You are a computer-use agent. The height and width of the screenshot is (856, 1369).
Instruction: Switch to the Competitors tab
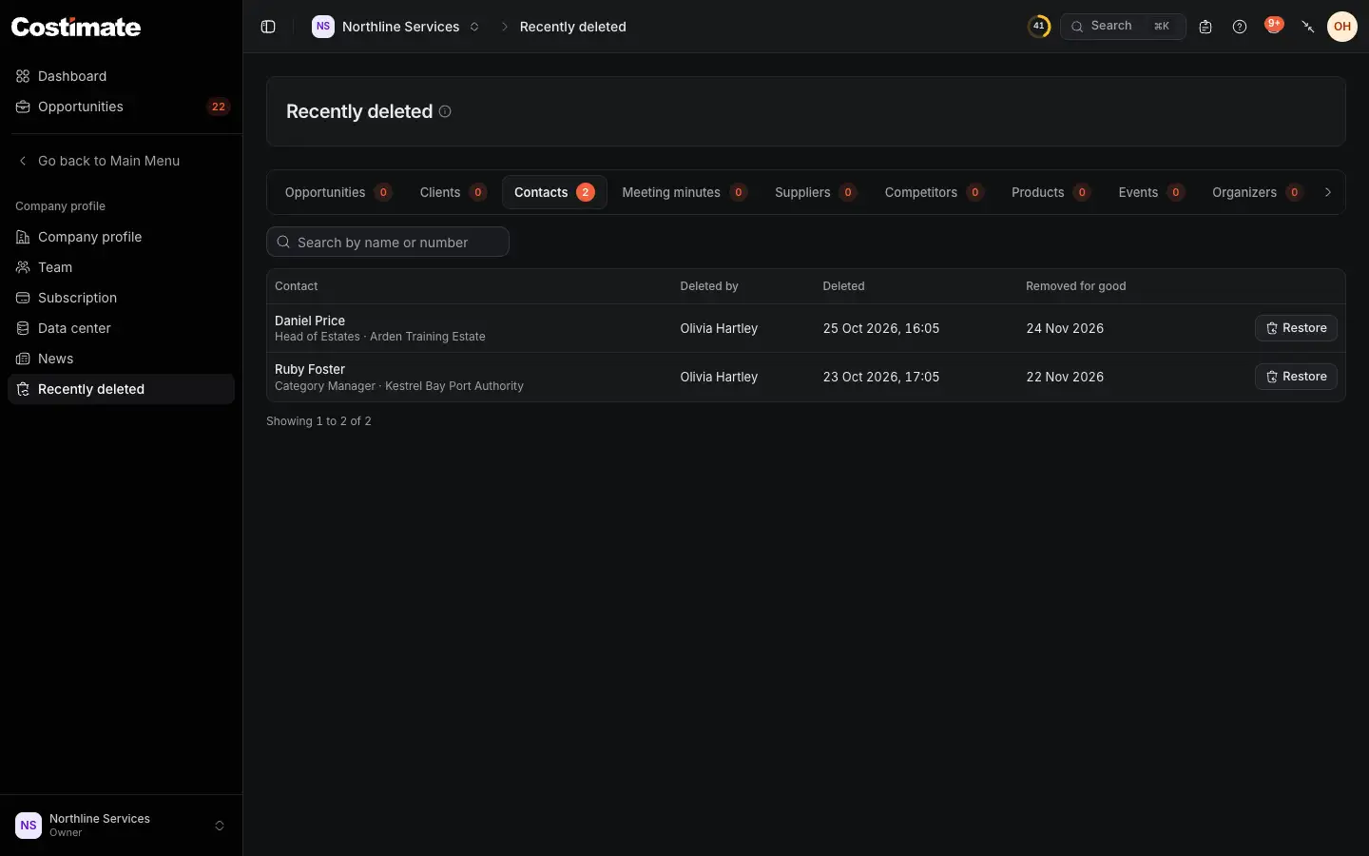(934, 192)
